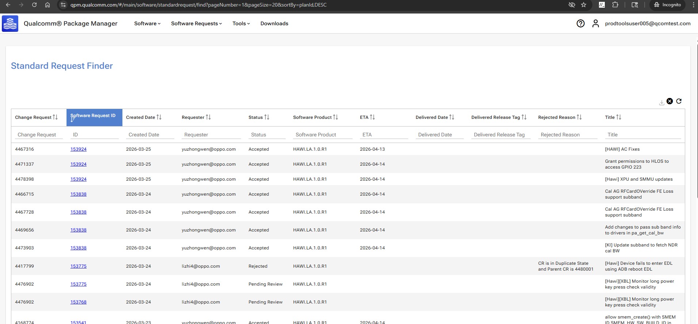Select 'Pending Review' status for request 153768

click(x=266, y=302)
